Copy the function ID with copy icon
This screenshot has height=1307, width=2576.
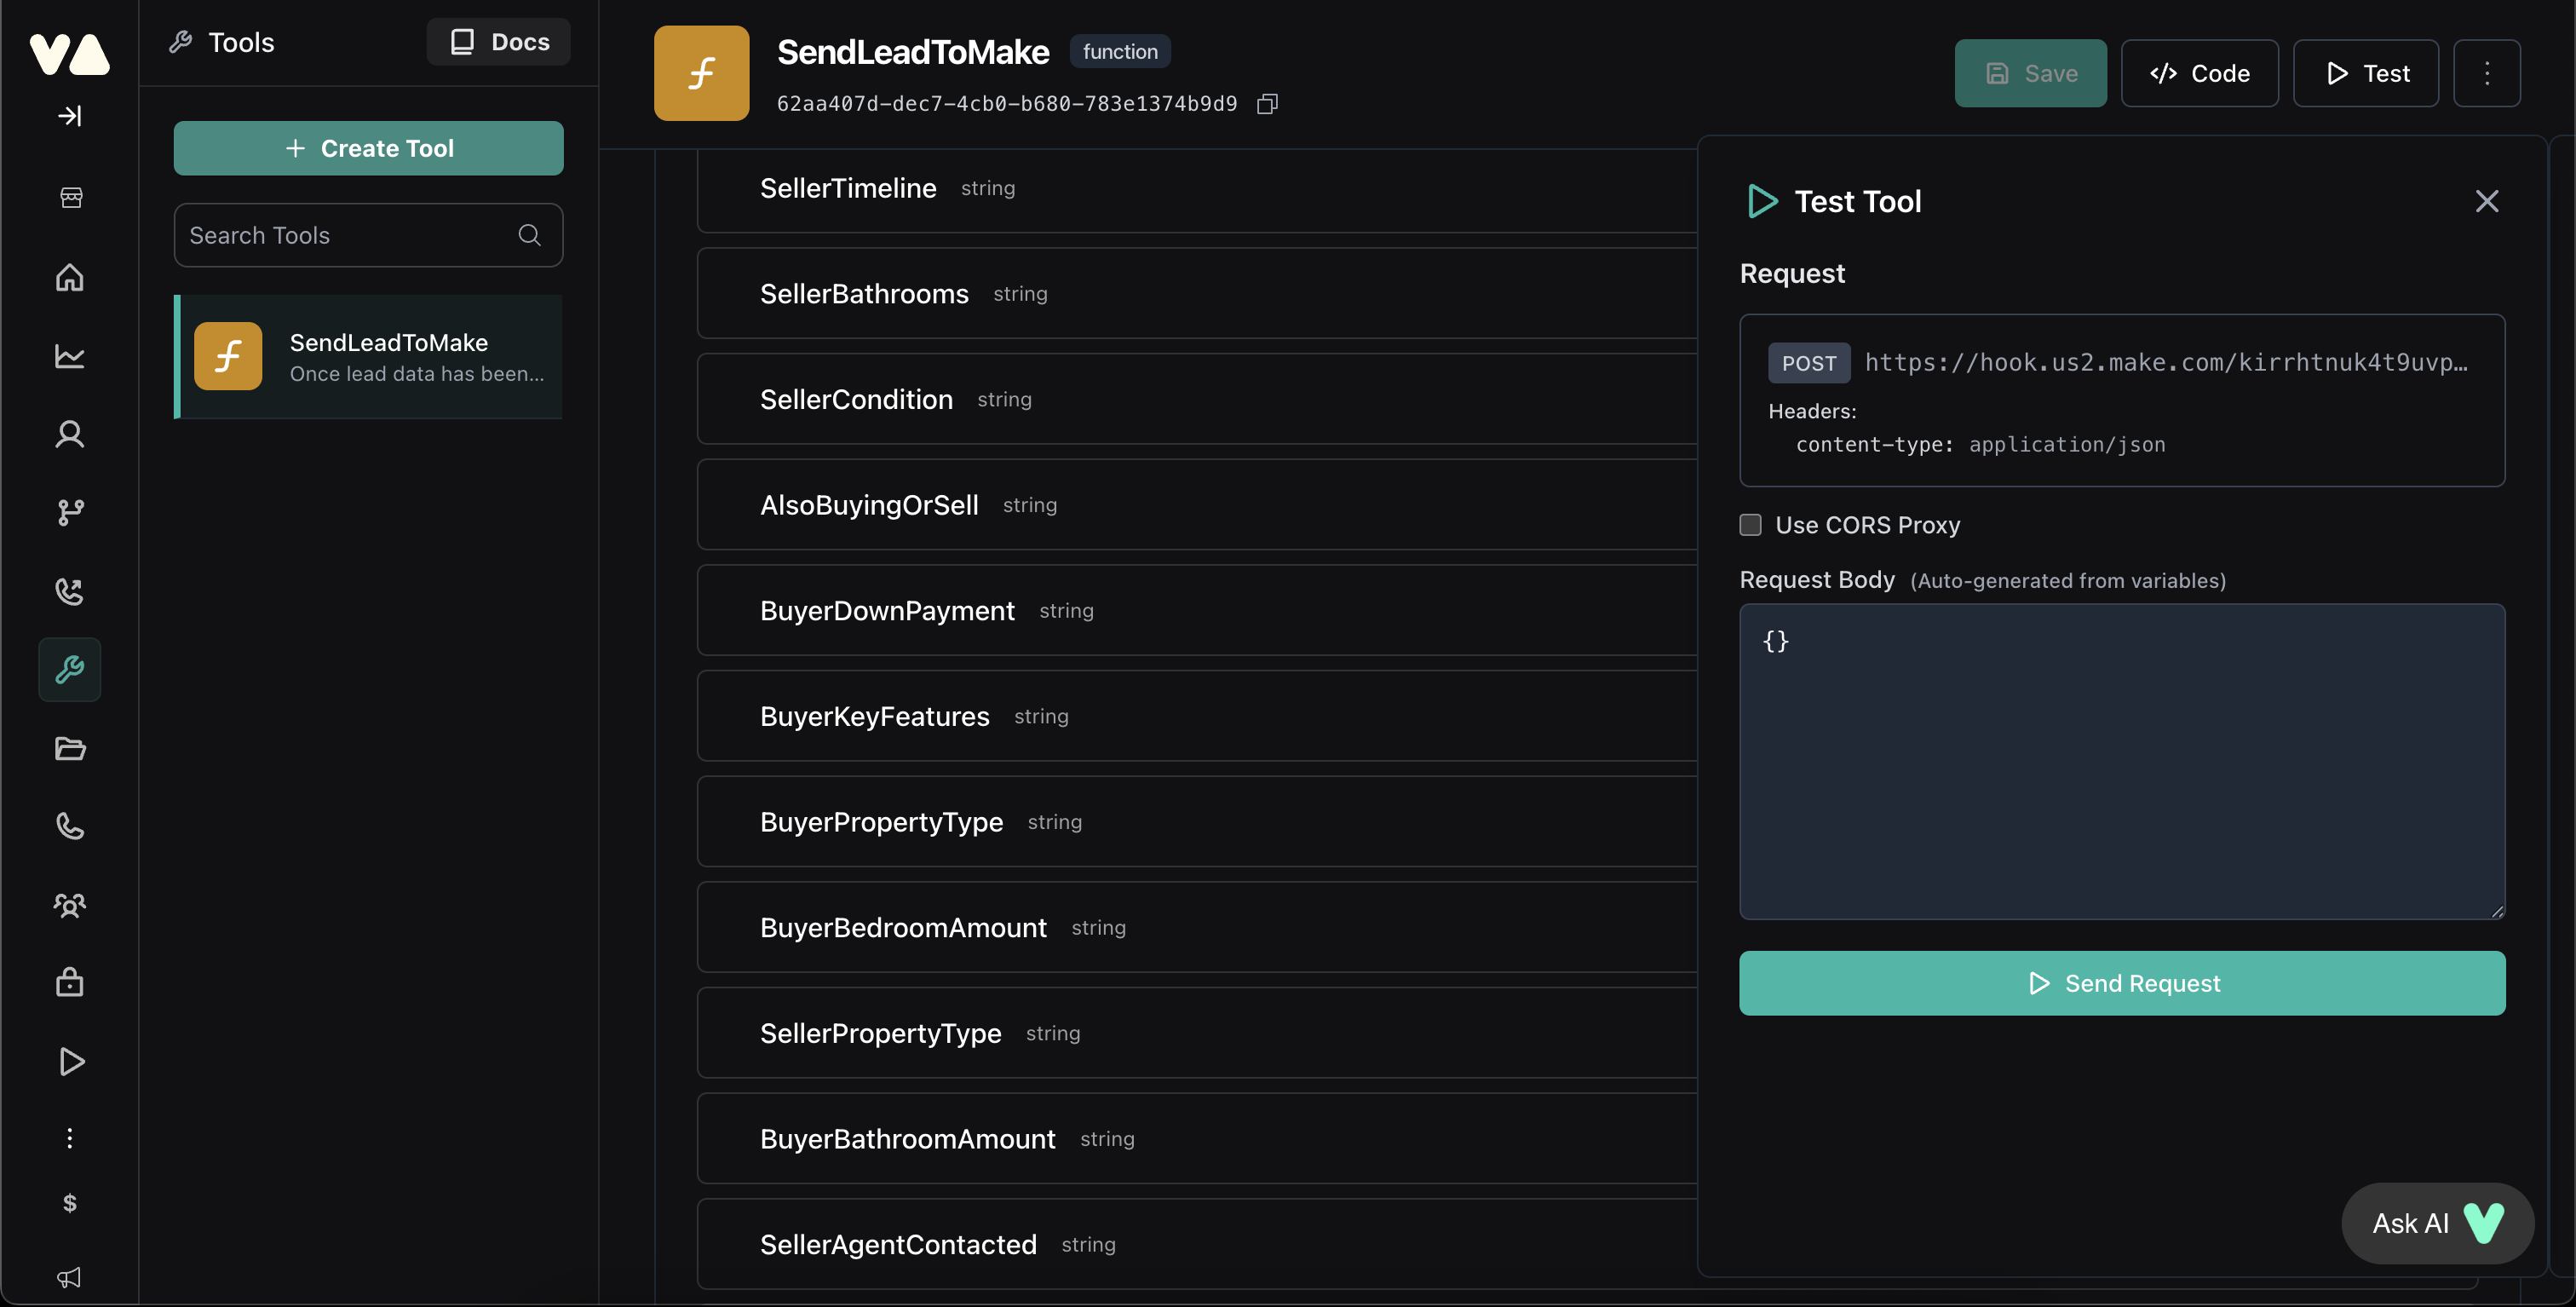pyautogui.click(x=1267, y=104)
